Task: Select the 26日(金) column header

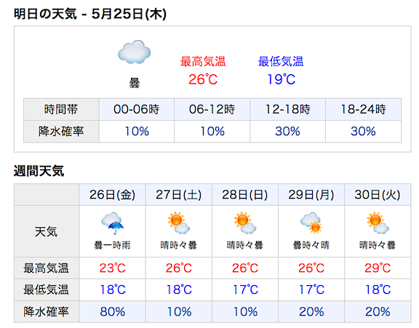Action: pyautogui.click(x=112, y=195)
